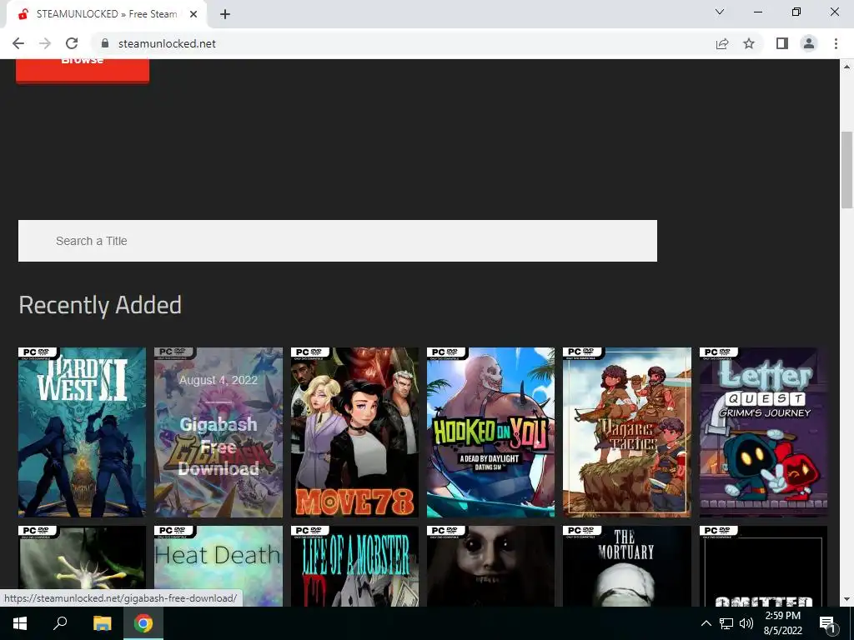
Task: Open Letter Quest Grimm's Journey cover
Action: pos(763,432)
